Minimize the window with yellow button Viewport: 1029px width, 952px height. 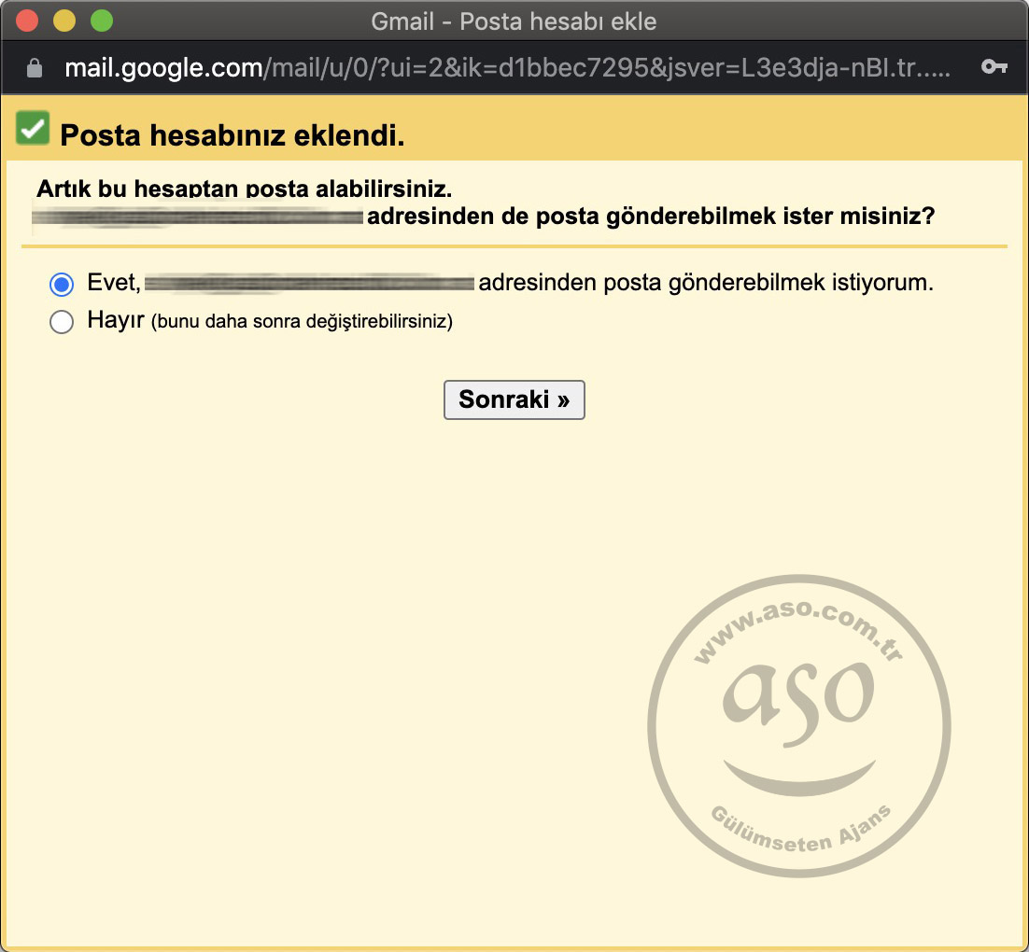[64, 20]
